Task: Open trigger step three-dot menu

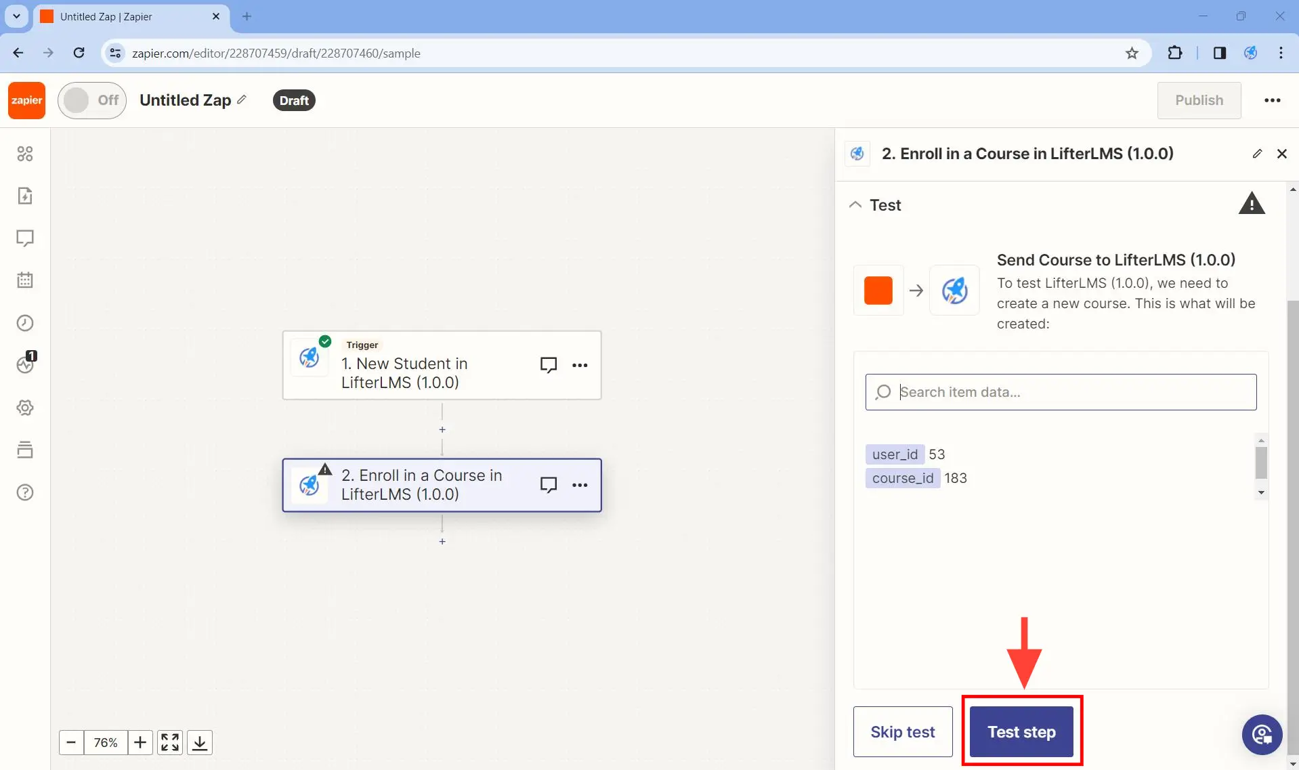Action: pos(580,365)
